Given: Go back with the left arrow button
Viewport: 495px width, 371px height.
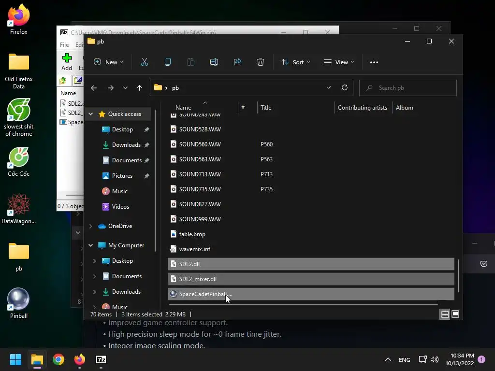Looking at the screenshot, I should pos(94,88).
